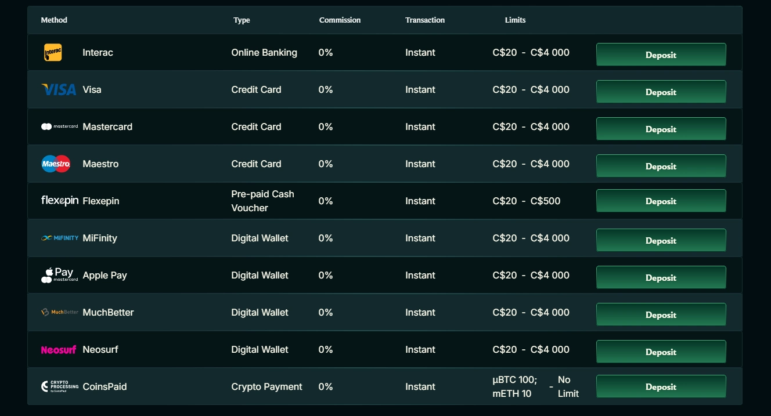This screenshot has height=416, width=771.
Task: Click Deposit on the Apple Pay row
Action: point(661,277)
